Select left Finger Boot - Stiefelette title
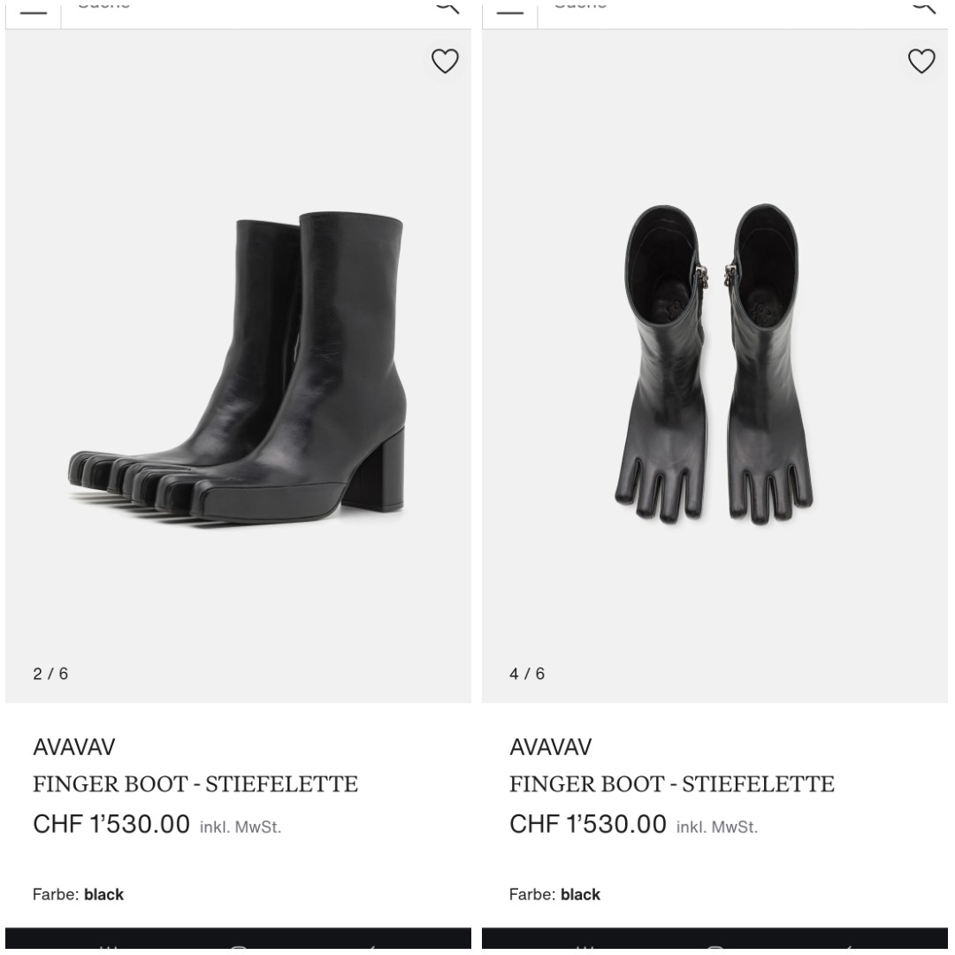 click(195, 783)
